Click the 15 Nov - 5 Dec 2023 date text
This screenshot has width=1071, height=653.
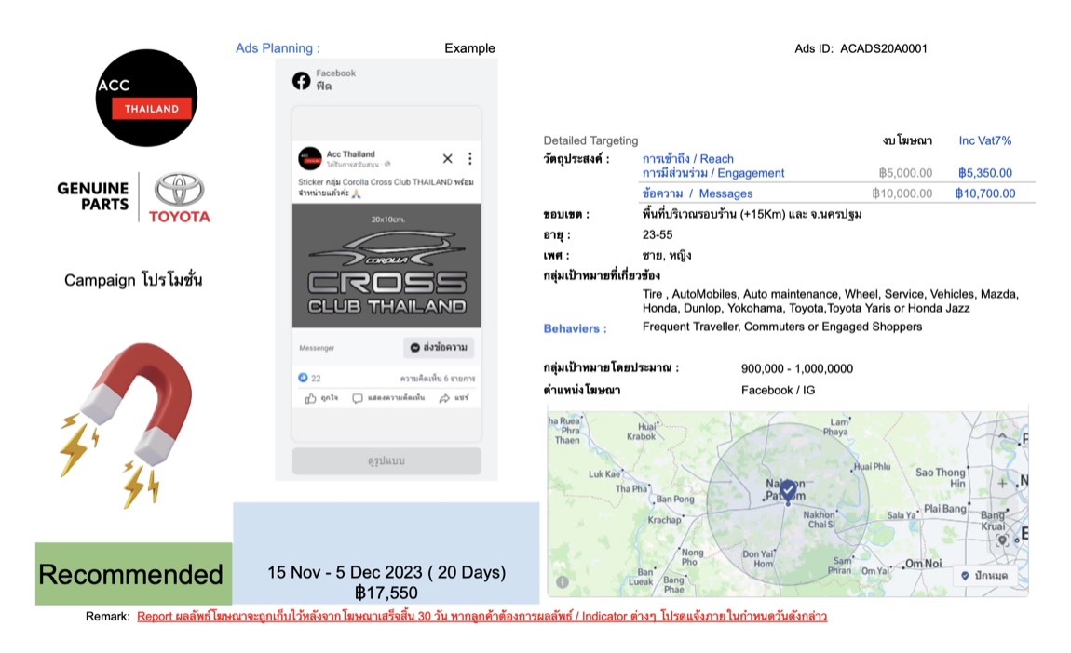point(386,572)
